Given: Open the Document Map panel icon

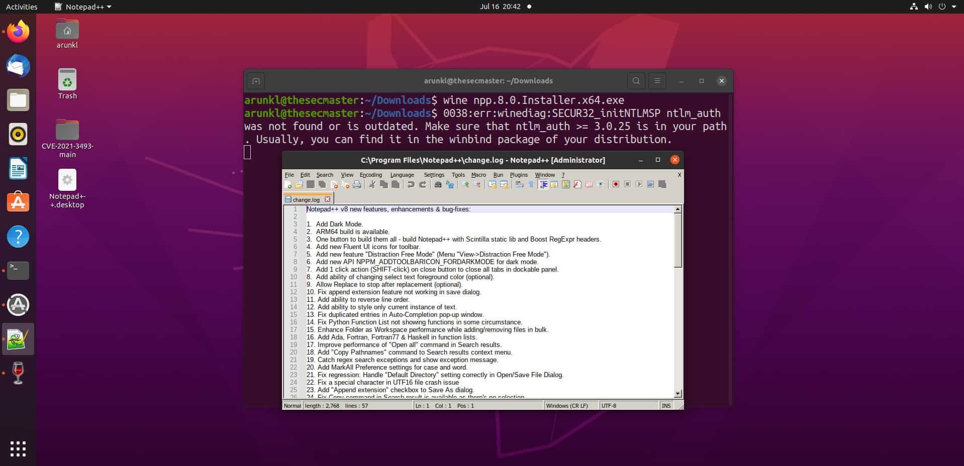Looking at the screenshot, I should click(566, 185).
